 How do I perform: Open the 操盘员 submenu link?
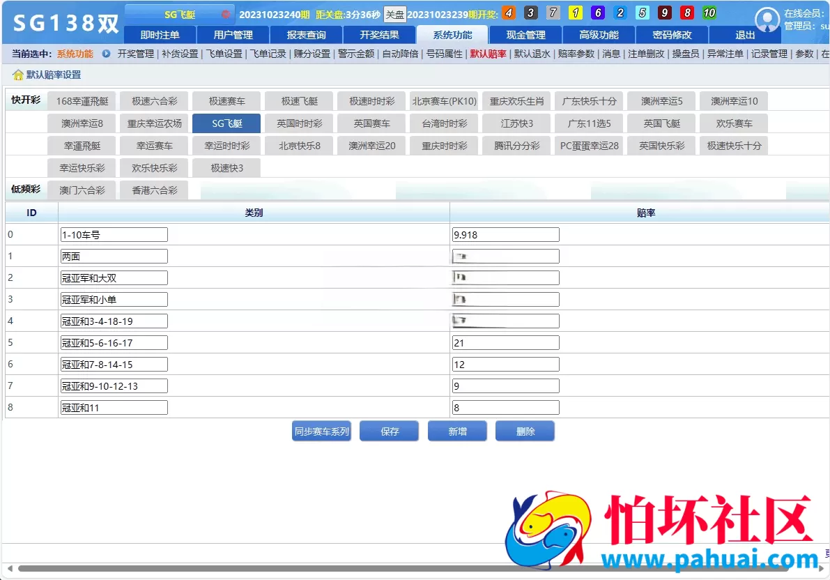click(x=686, y=54)
